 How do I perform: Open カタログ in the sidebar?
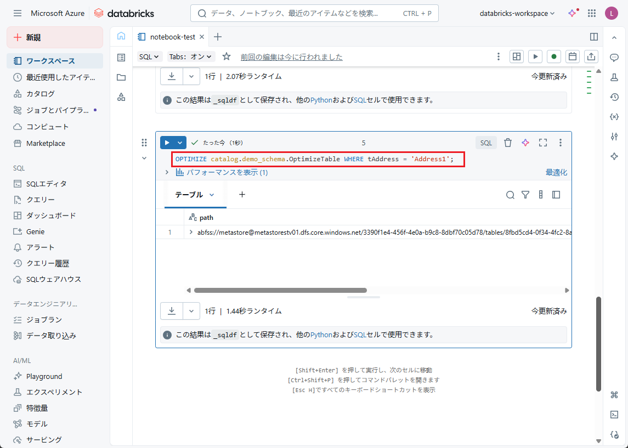41,94
